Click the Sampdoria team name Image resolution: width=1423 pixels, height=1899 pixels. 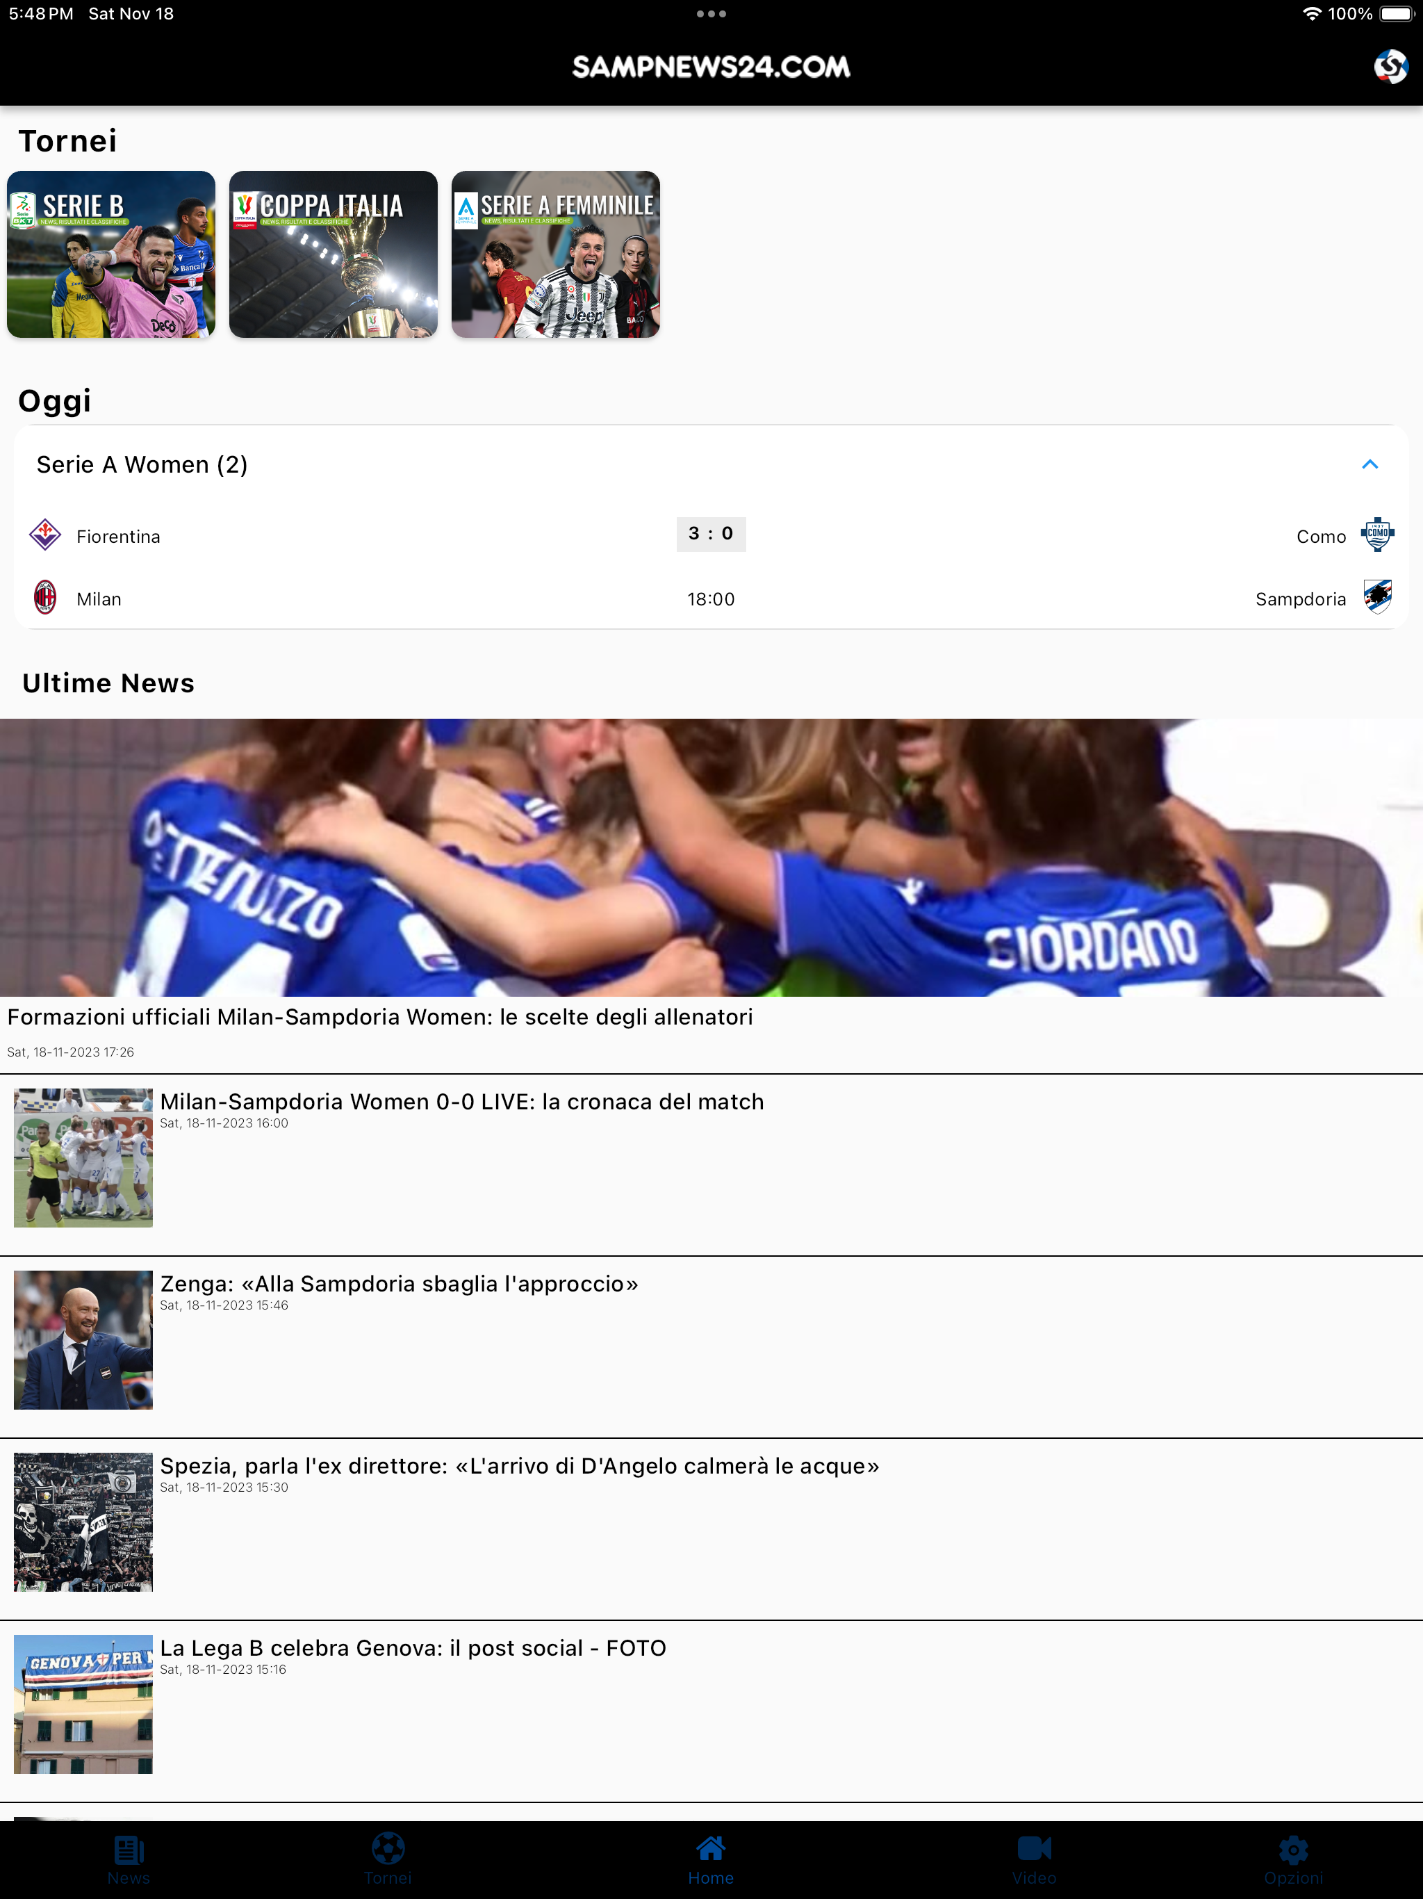point(1300,599)
